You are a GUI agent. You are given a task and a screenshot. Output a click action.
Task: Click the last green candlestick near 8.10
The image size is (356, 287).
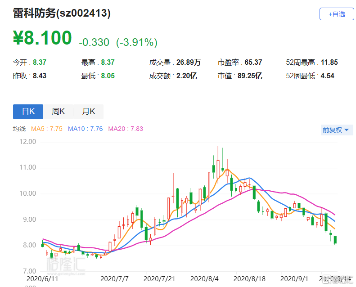point(335,240)
